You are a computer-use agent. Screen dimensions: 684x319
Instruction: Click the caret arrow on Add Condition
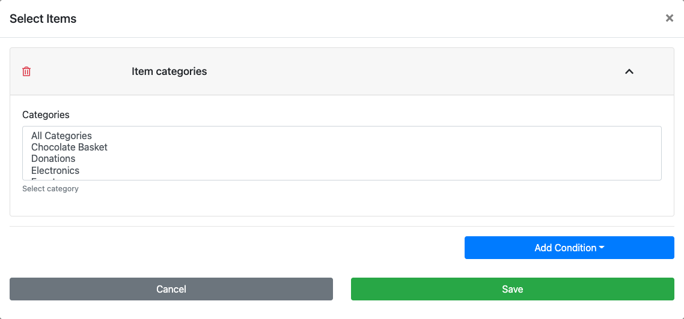coord(602,248)
